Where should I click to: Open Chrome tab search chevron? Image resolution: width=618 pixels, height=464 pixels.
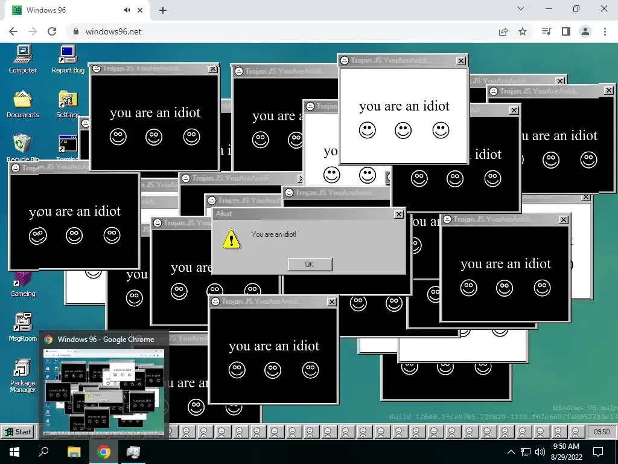pyautogui.click(x=521, y=8)
